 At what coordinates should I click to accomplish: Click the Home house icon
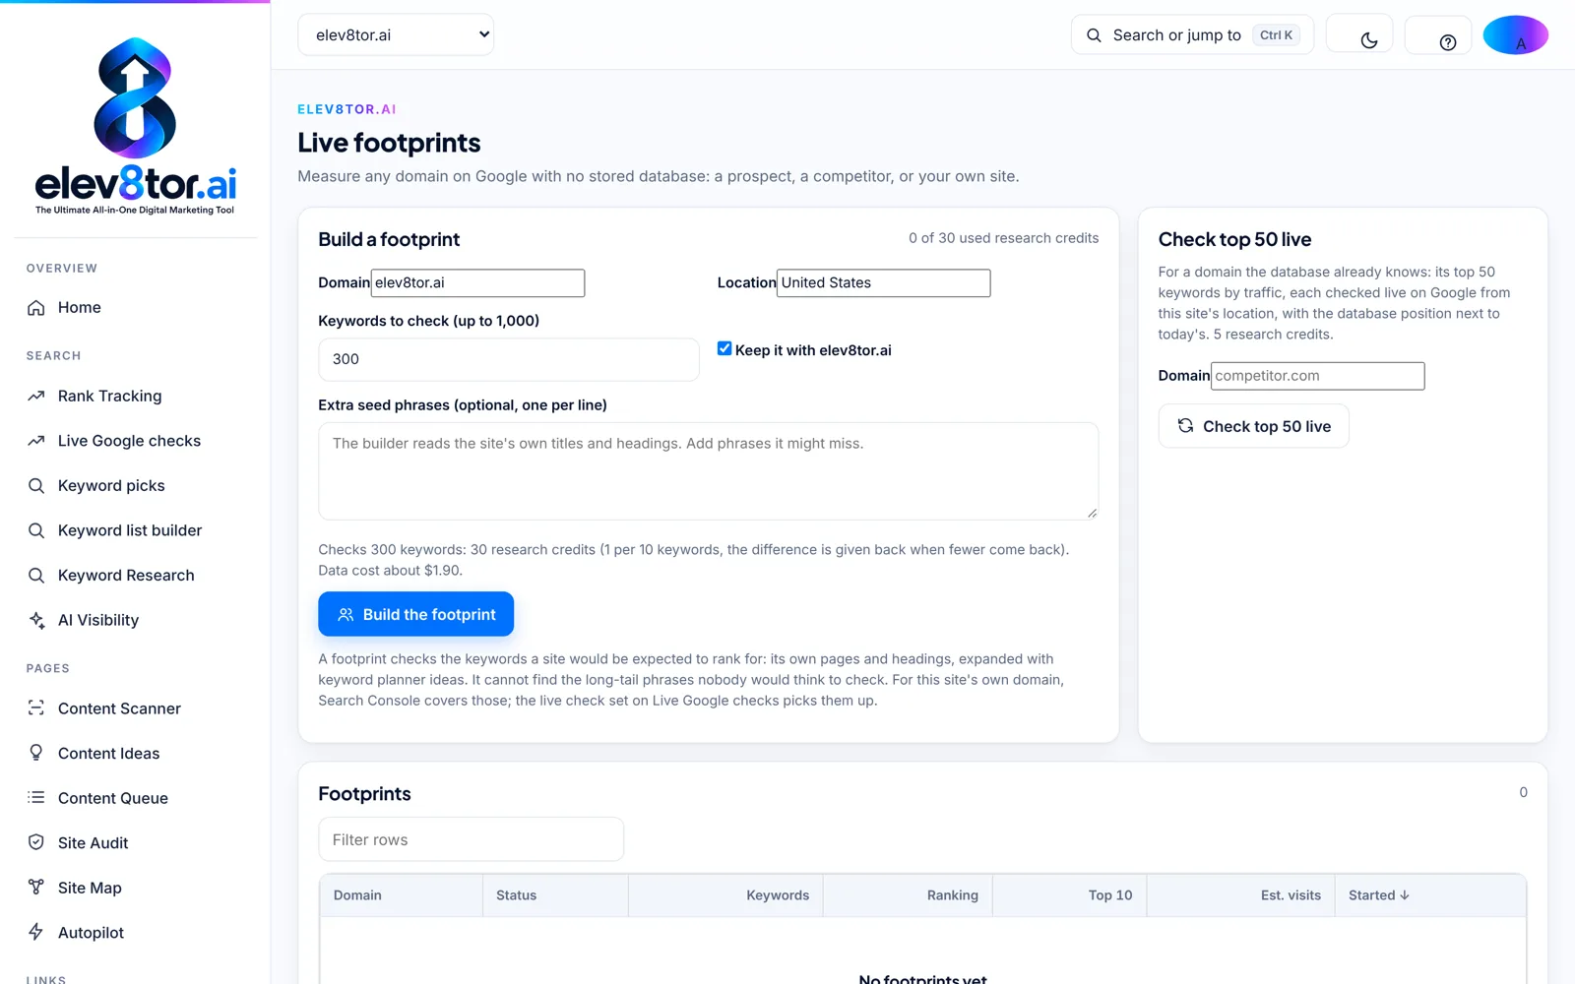pos(36,308)
